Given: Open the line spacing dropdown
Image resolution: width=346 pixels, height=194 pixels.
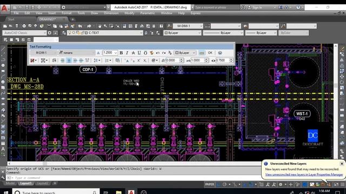Looking at the screenshot, I should pyautogui.click(x=97, y=60).
